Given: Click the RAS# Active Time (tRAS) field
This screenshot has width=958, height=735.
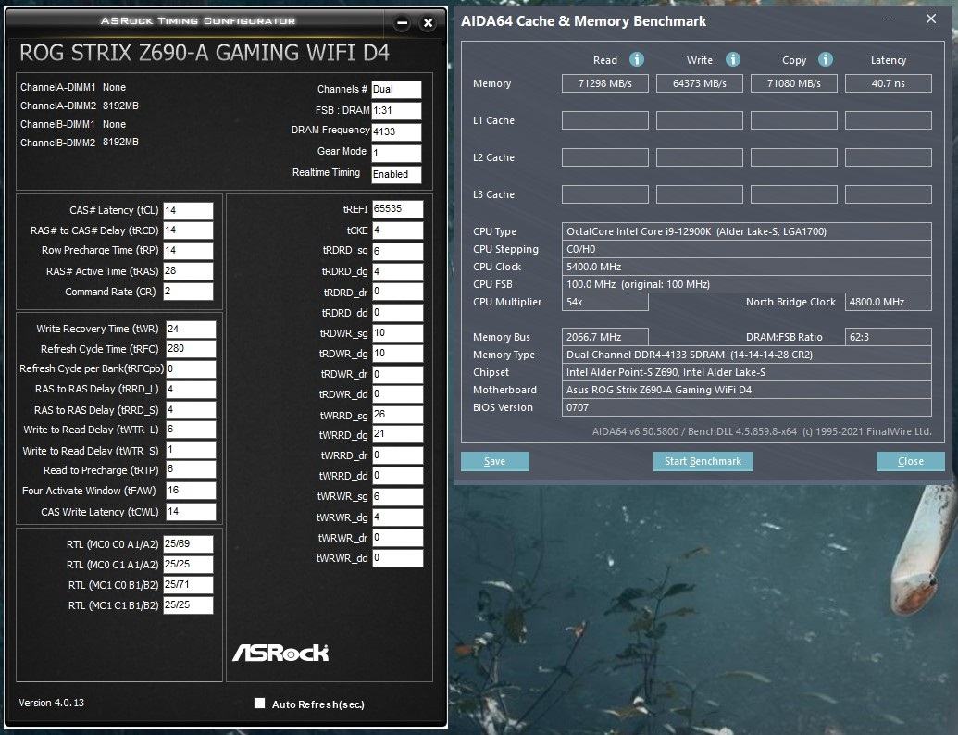Looking at the screenshot, I should [188, 270].
